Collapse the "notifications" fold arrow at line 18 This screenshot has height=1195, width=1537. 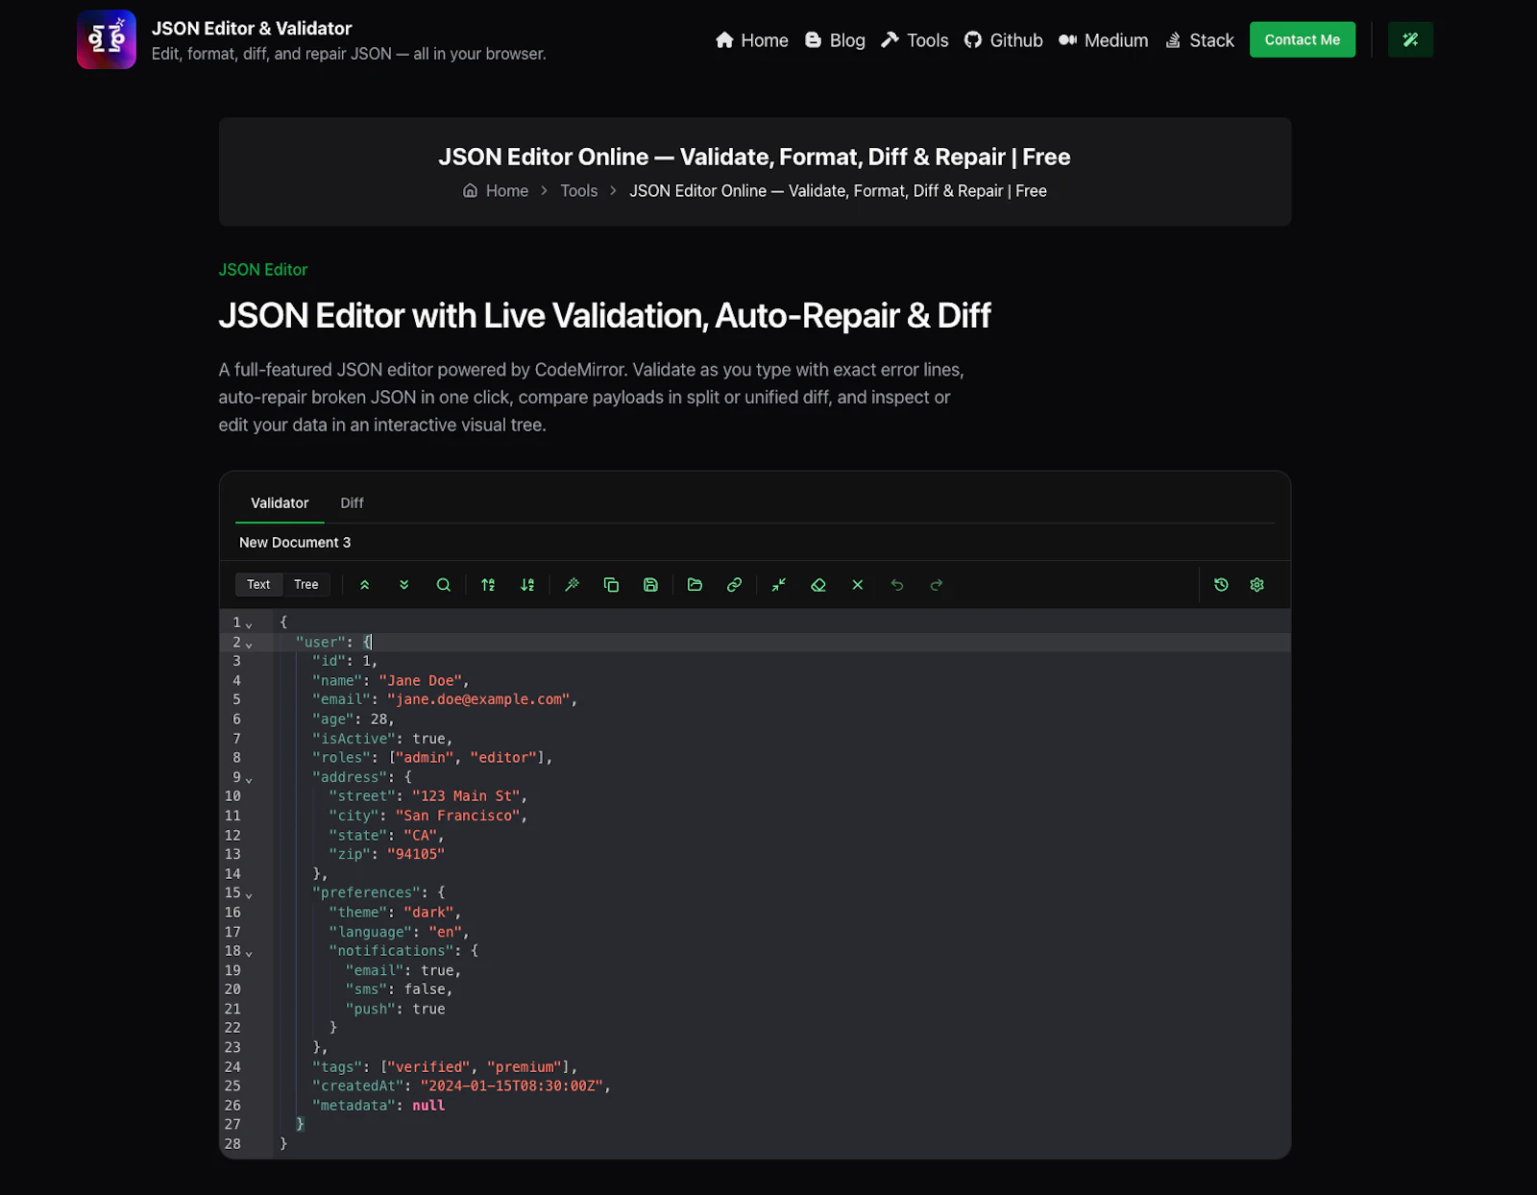click(x=249, y=954)
